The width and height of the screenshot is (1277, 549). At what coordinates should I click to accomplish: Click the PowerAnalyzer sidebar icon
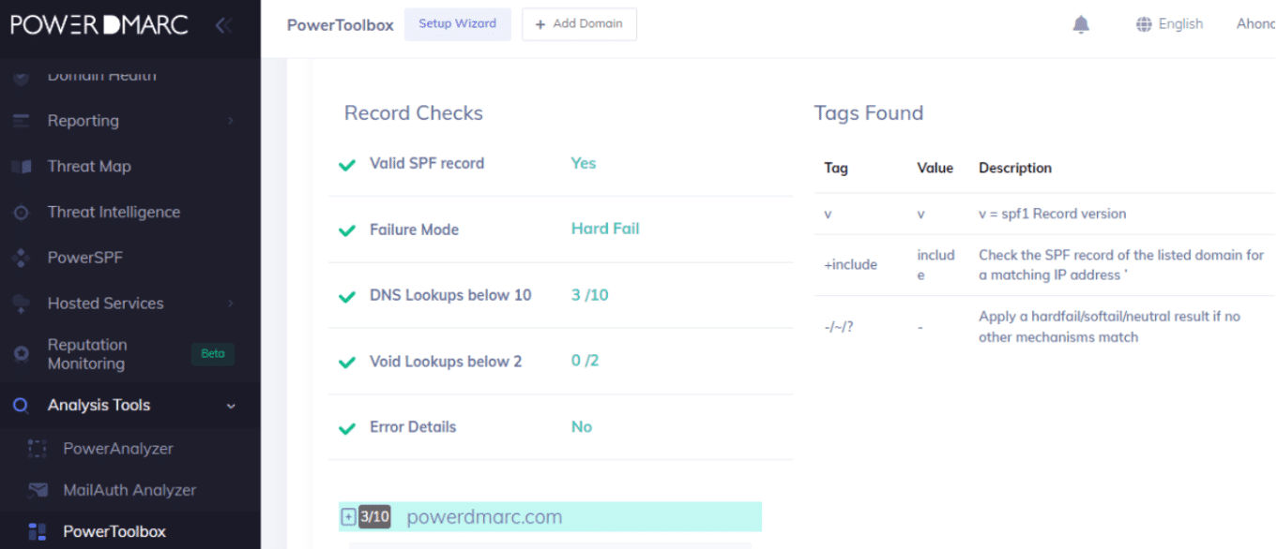point(38,449)
